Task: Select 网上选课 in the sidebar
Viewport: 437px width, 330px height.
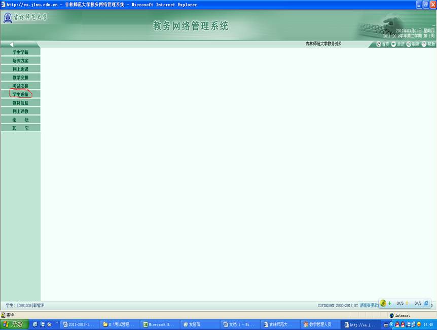Action: pyautogui.click(x=20, y=69)
